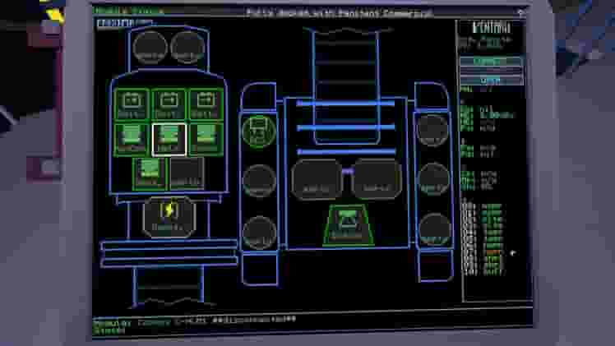This screenshot has height=346, width=615.
Task: Click the middle empty circular slot in the right pod
Action: click(433, 179)
